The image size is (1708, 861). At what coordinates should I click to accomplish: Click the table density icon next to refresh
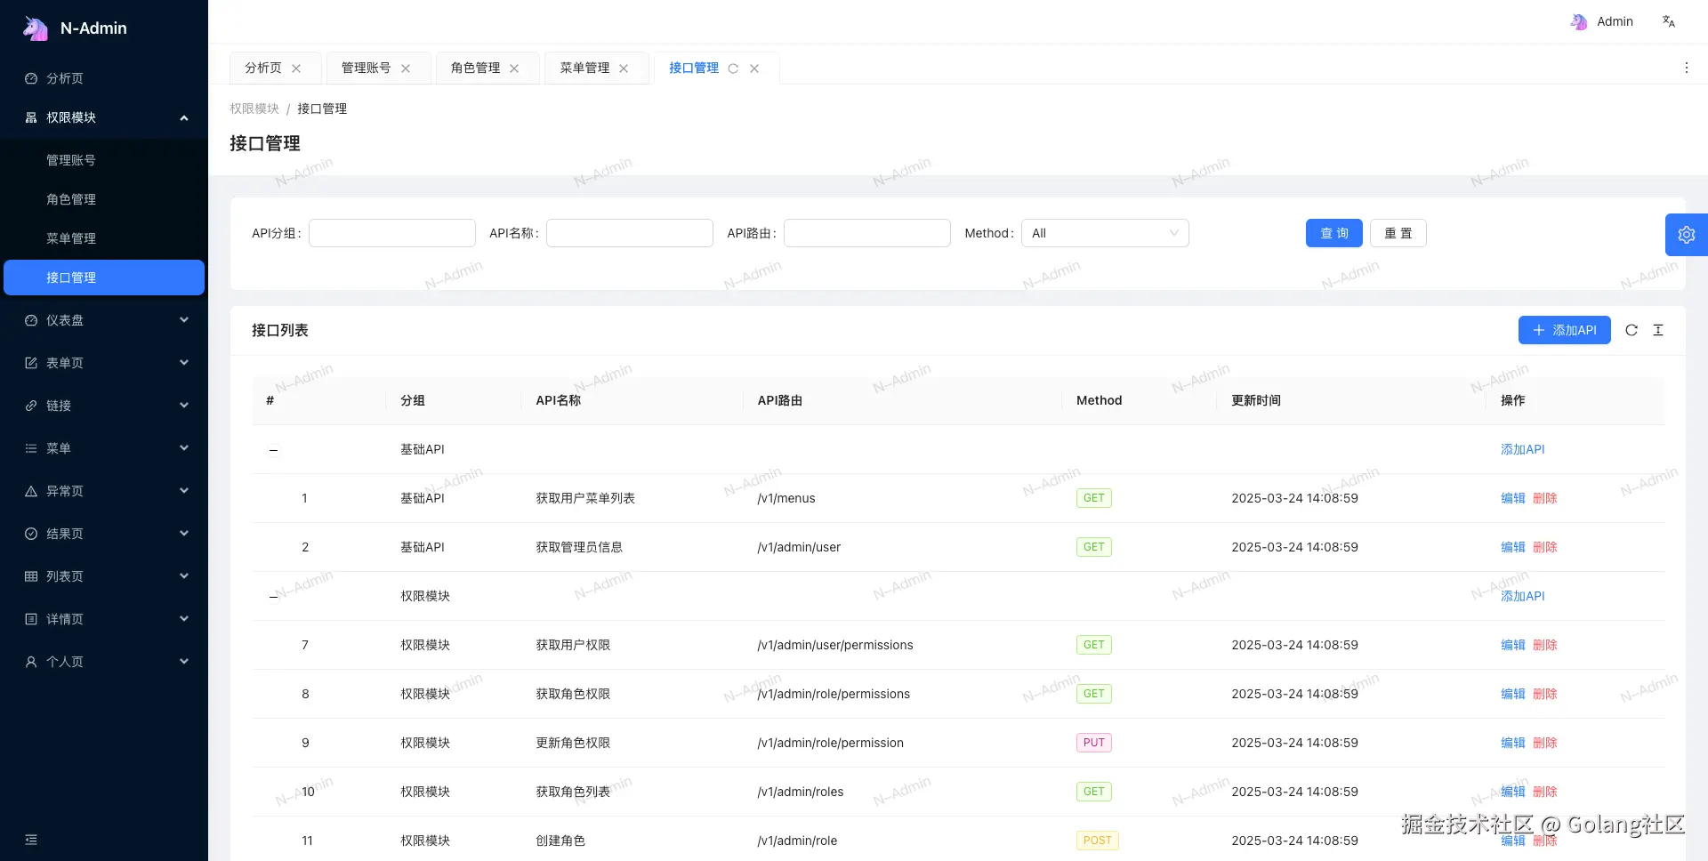tap(1658, 330)
